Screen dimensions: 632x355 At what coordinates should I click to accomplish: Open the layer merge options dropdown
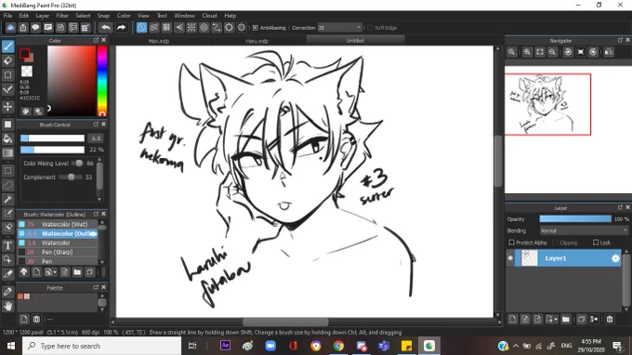point(594,319)
